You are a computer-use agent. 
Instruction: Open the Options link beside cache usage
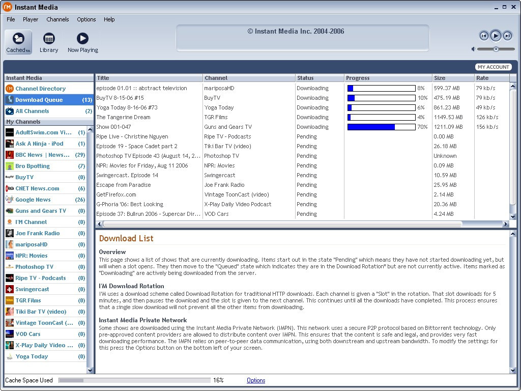pyautogui.click(x=256, y=380)
